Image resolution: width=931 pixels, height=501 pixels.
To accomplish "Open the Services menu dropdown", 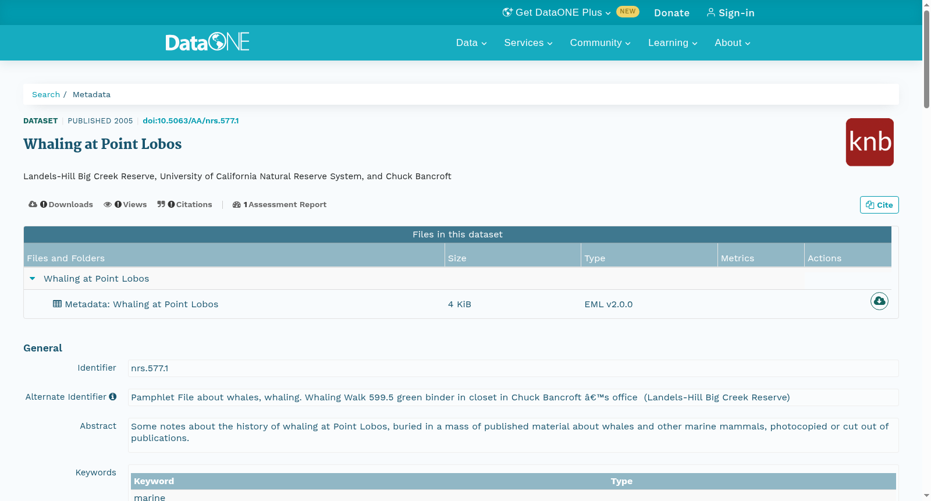I will [528, 42].
